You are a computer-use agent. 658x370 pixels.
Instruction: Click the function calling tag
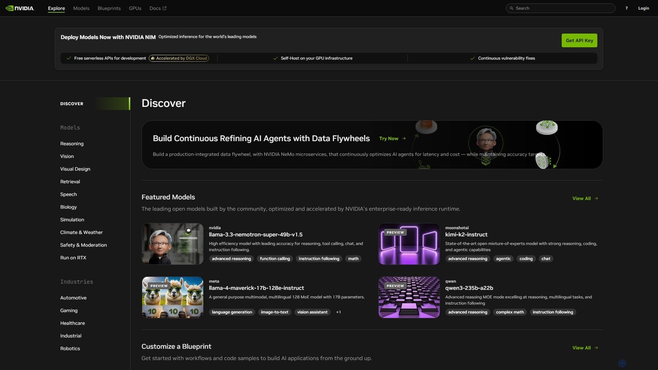275,258
